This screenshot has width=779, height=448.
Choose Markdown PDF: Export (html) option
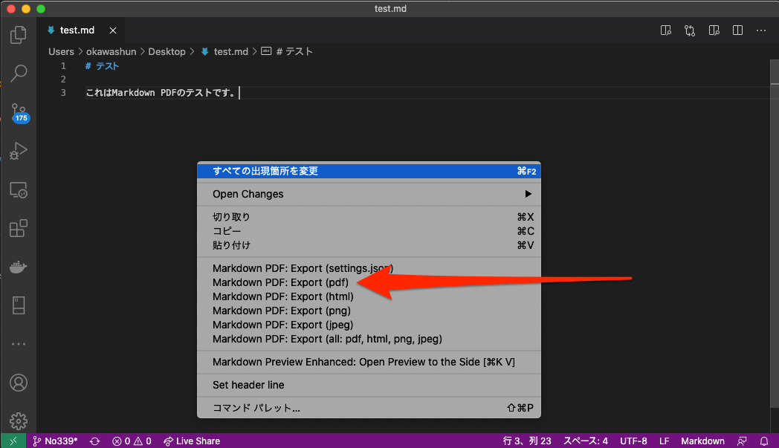coord(281,296)
